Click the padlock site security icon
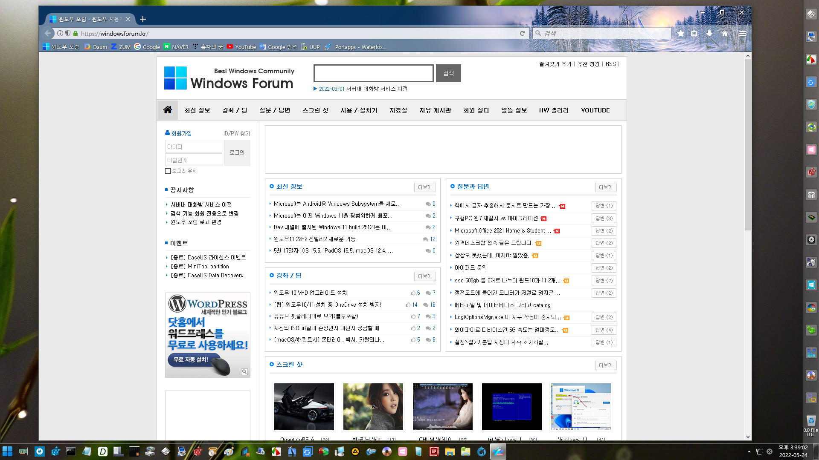The width and height of the screenshot is (819, 460). point(76,33)
